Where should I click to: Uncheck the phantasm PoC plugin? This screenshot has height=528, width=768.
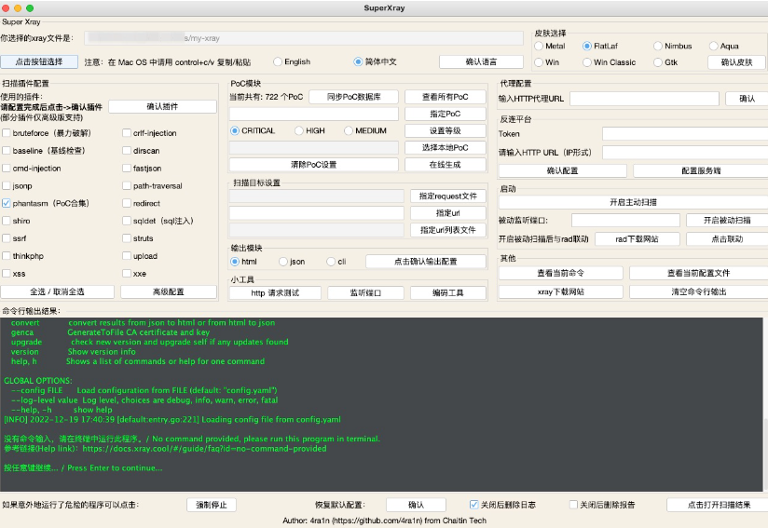(7, 203)
